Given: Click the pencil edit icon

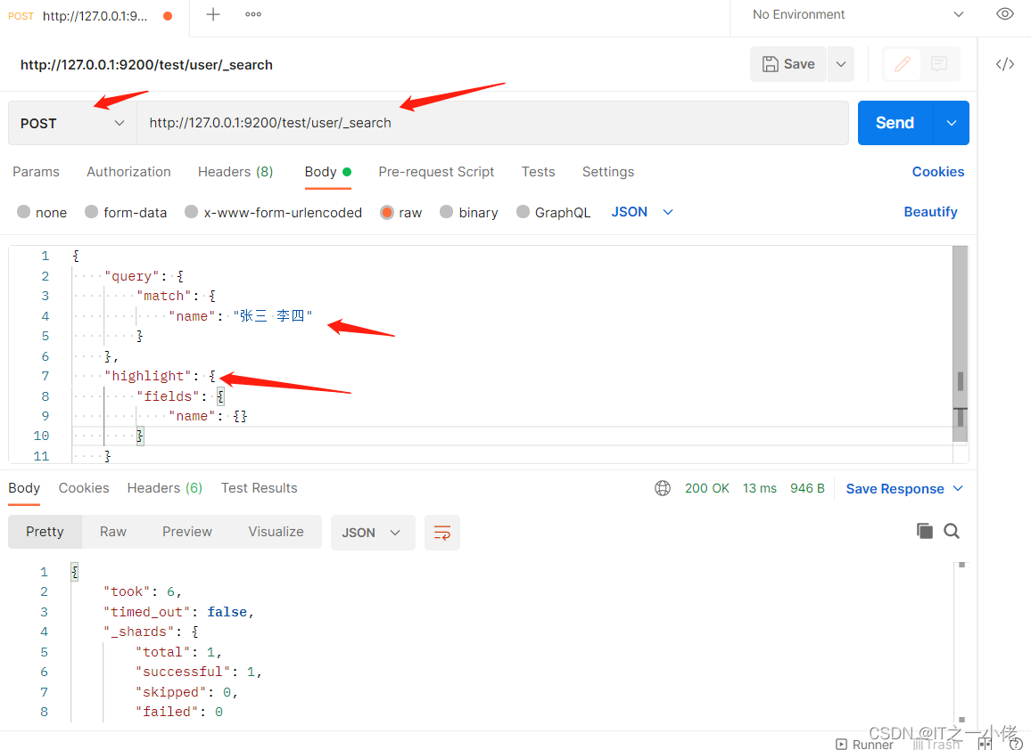Looking at the screenshot, I should (903, 64).
